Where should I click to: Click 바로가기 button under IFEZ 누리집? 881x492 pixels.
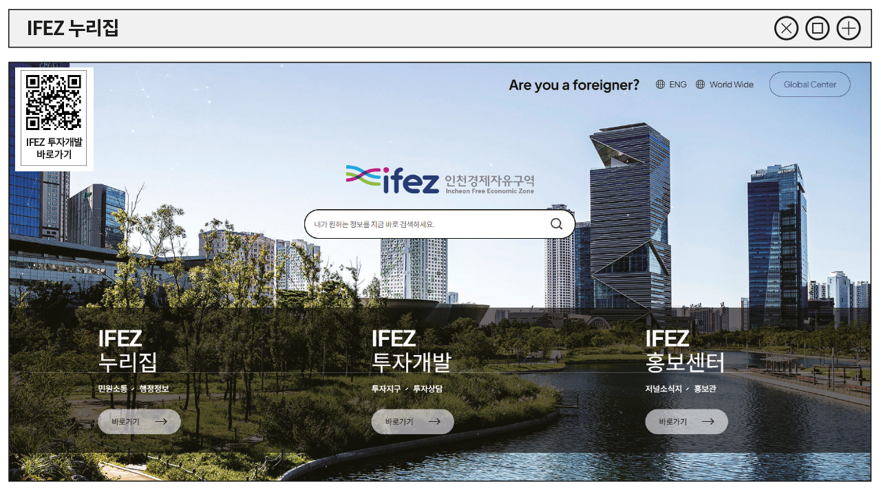coord(139,422)
